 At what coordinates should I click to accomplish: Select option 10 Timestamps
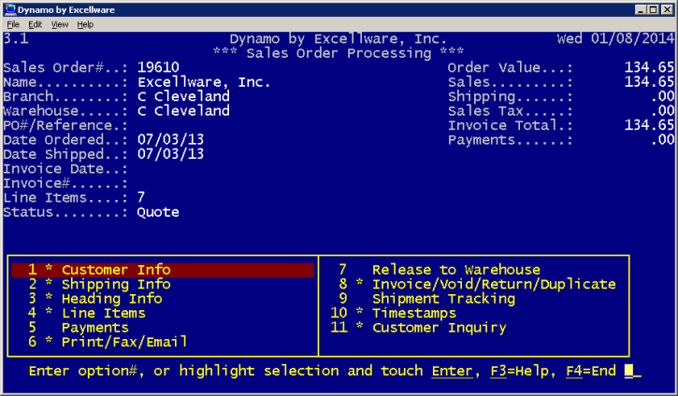393,313
